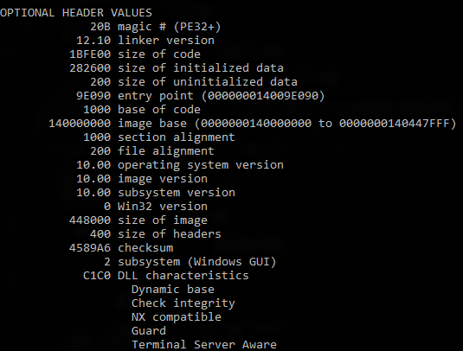Click the Terminal Server Aware entry
This screenshot has width=463, height=351.
click(x=204, y=344)
